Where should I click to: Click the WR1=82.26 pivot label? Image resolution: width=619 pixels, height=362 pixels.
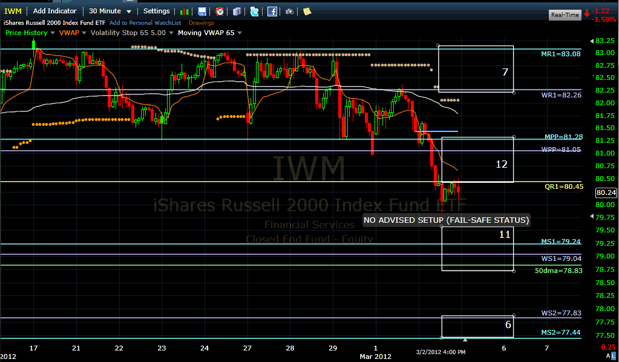[x=562, y=95]
